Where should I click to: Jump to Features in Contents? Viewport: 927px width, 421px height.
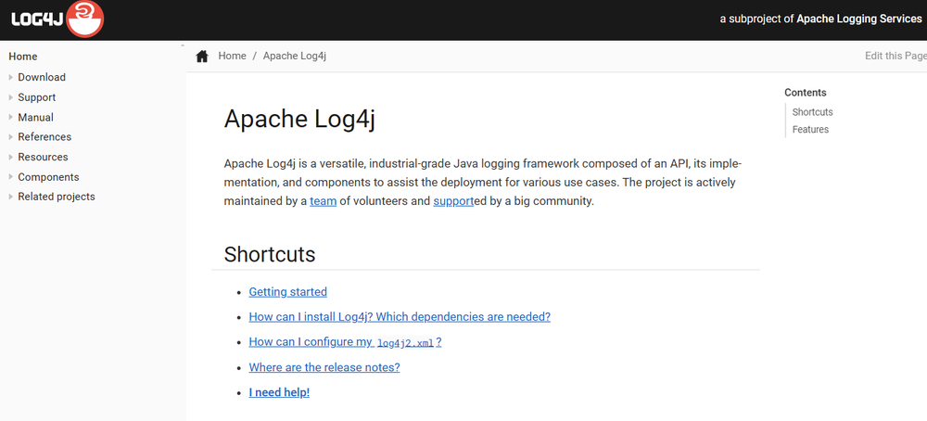tap(810, 129)
